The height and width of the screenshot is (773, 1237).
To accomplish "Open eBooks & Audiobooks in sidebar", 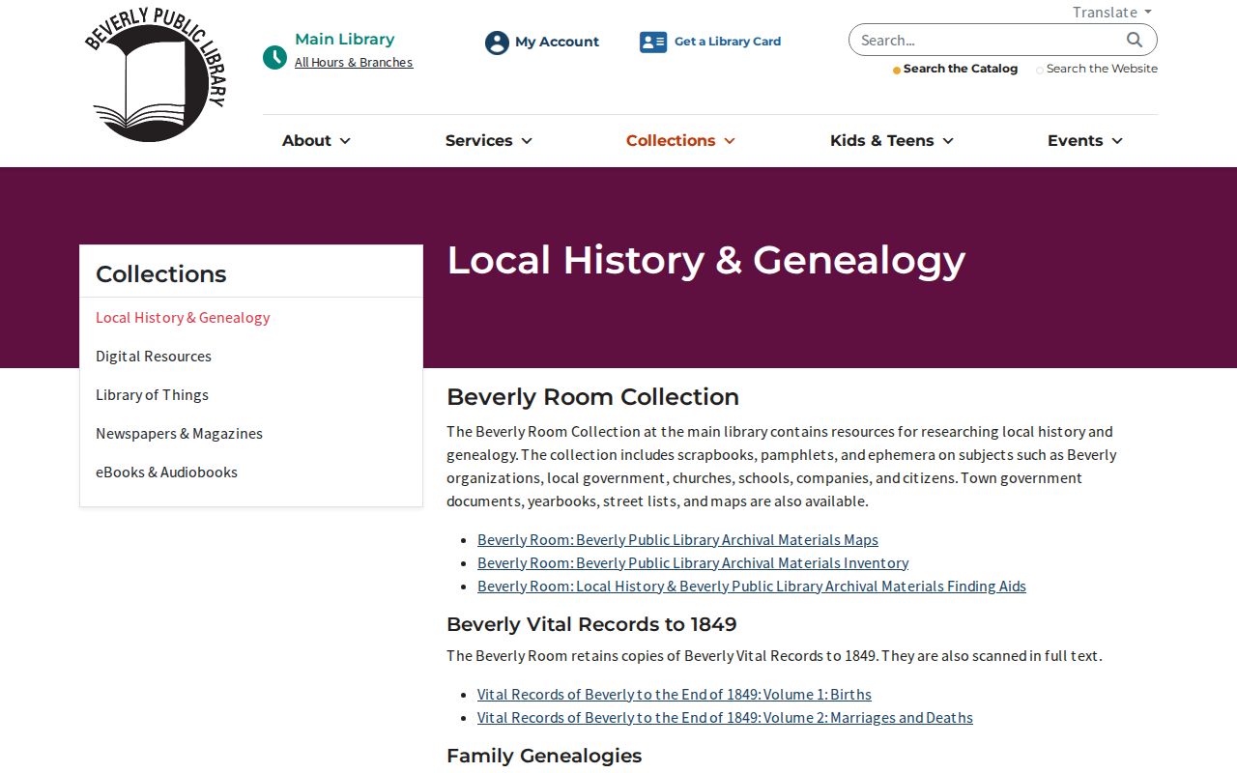I will coord(166,472).
